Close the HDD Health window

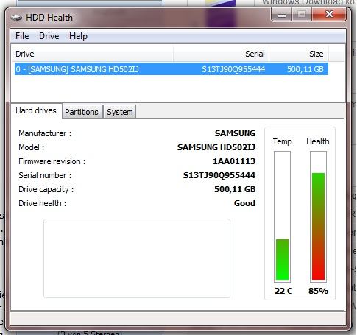pyautogui.click(x=329, y=15)
